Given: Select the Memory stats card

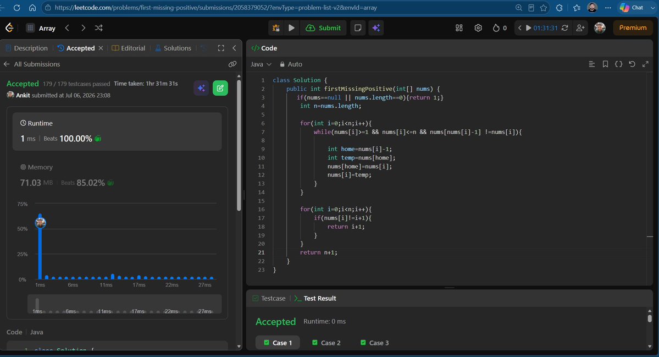Looking at the screenshot, I should coord(117,175).
